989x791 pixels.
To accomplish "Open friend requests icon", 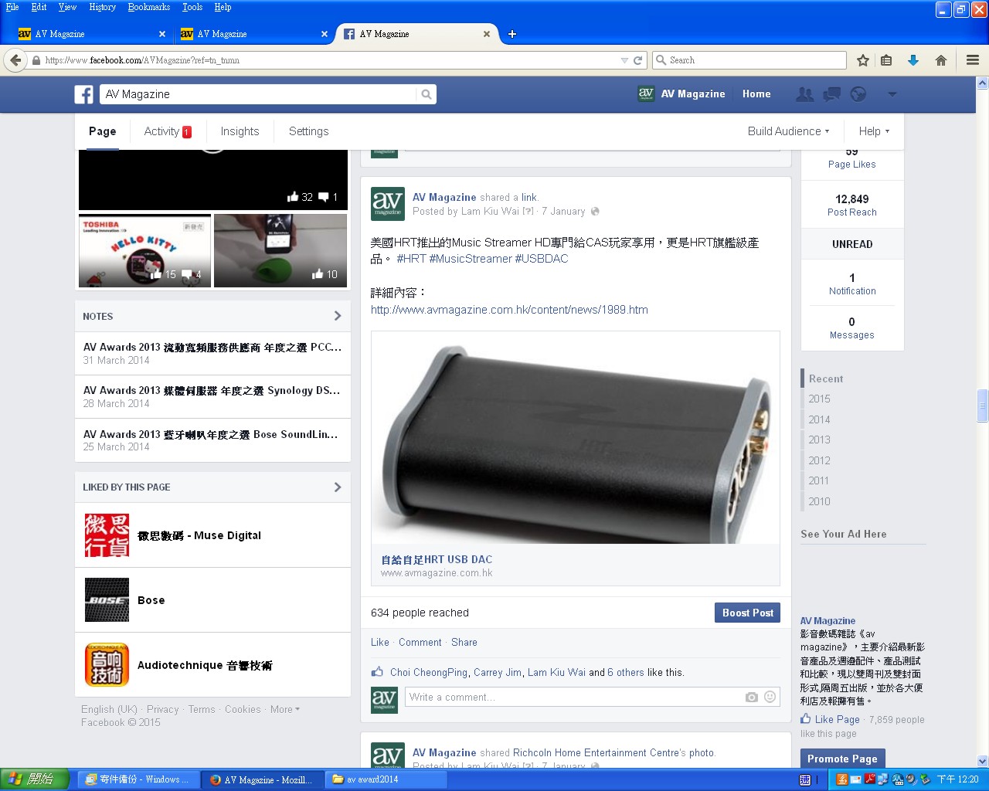I will pos(805,94).
